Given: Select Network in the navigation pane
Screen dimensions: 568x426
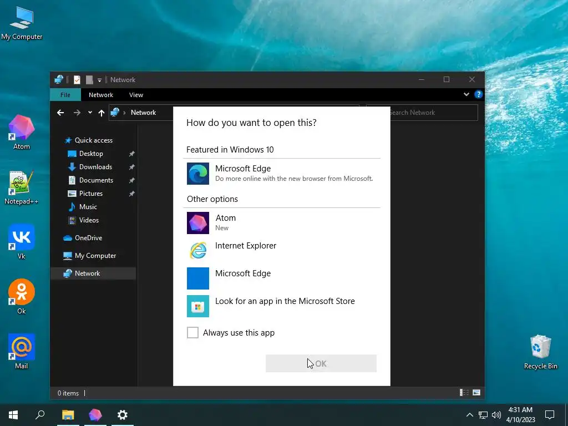Looking at the screenshot, I should (93, 273).
